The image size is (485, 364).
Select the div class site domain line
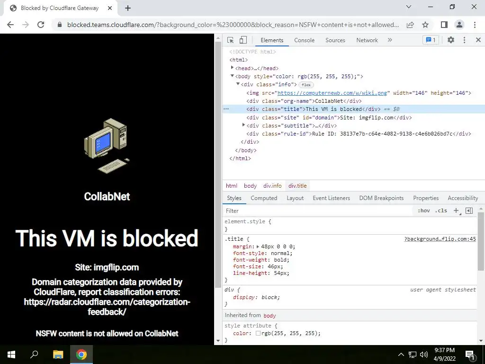[x=329, y=118]
